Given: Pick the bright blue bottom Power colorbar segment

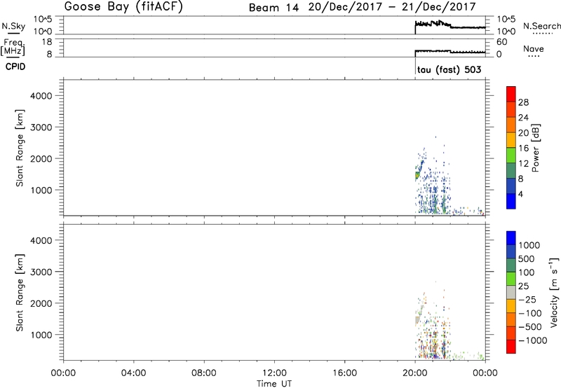Looking at the screenshot, I should (x=511, y=201).
